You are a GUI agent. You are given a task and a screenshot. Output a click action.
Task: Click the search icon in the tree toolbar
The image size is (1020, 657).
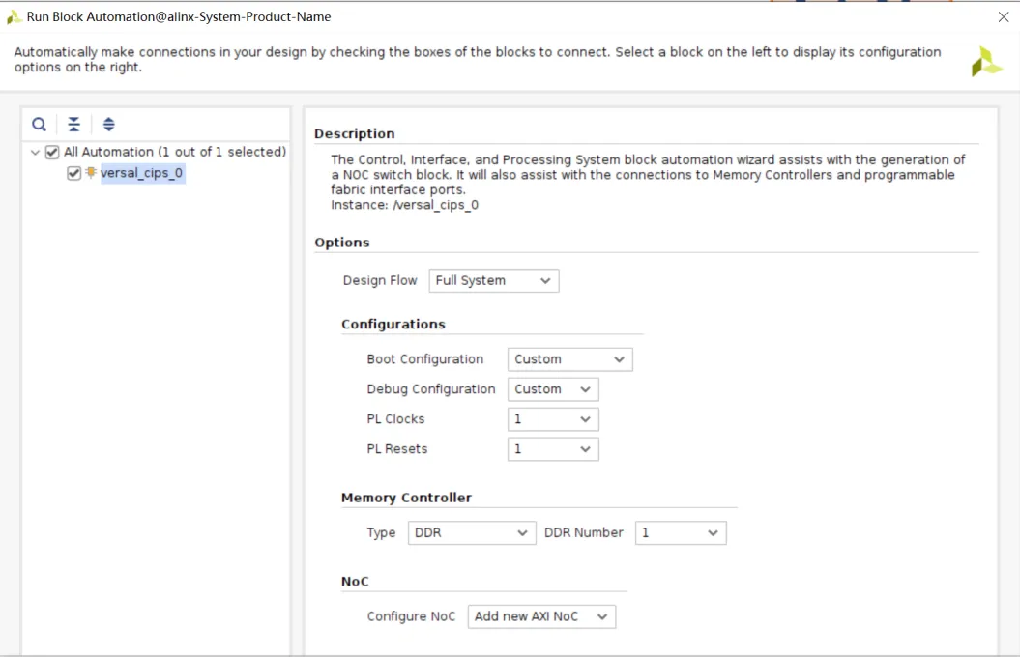[x=39, y=125]
